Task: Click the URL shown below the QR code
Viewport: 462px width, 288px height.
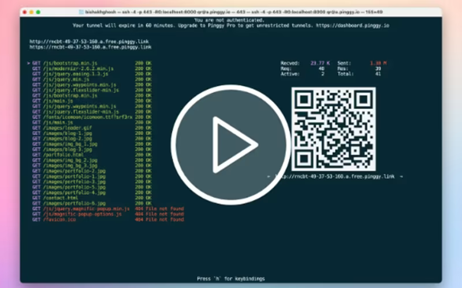Action: [x=335, y=176]
